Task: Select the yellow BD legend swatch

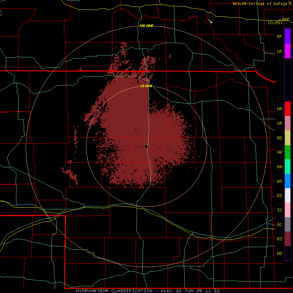Action: pyautogui.click(x=287, y=138)
